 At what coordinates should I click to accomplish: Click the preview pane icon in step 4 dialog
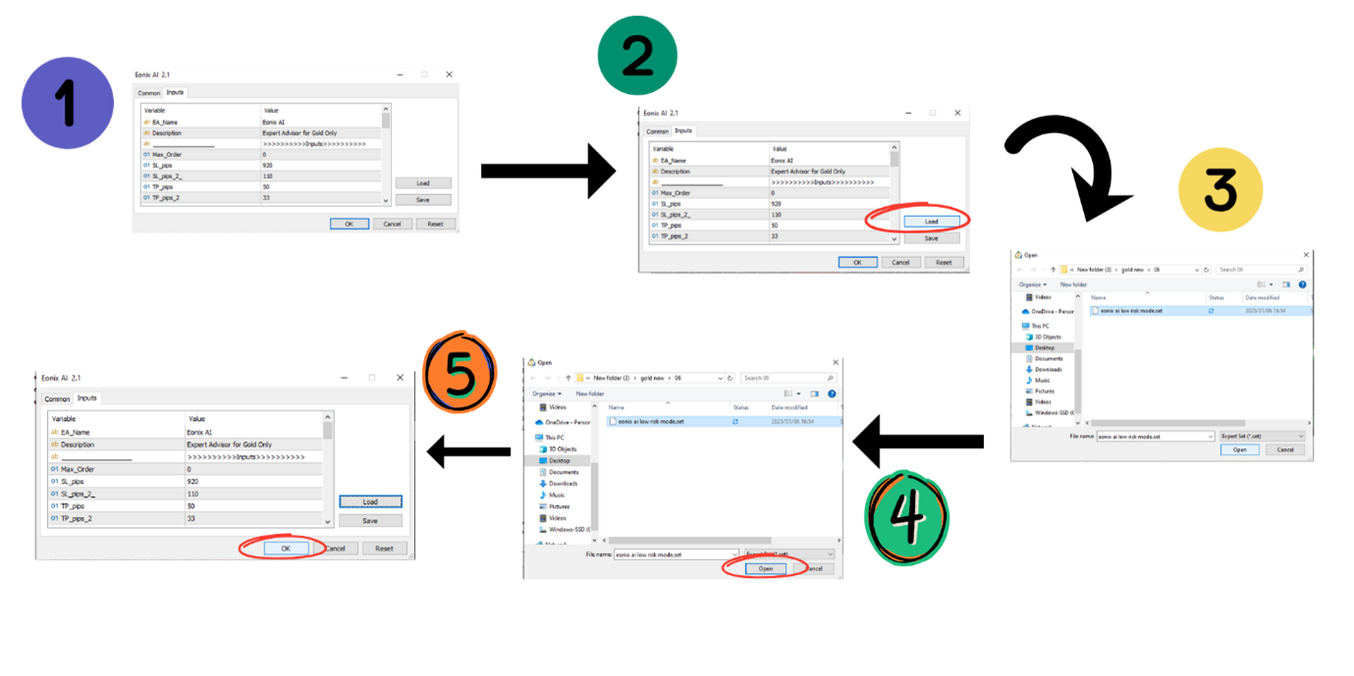click(x=814, y=393)
